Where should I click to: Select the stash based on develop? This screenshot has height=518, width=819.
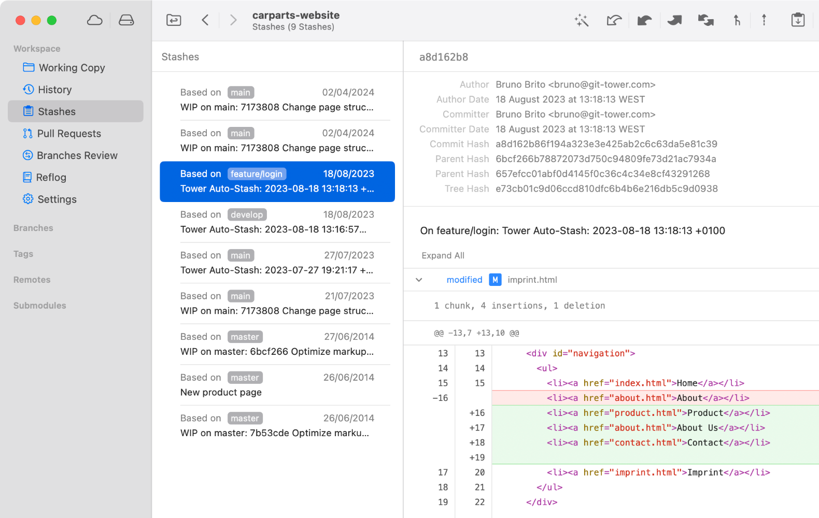click(x=277, y=222)
